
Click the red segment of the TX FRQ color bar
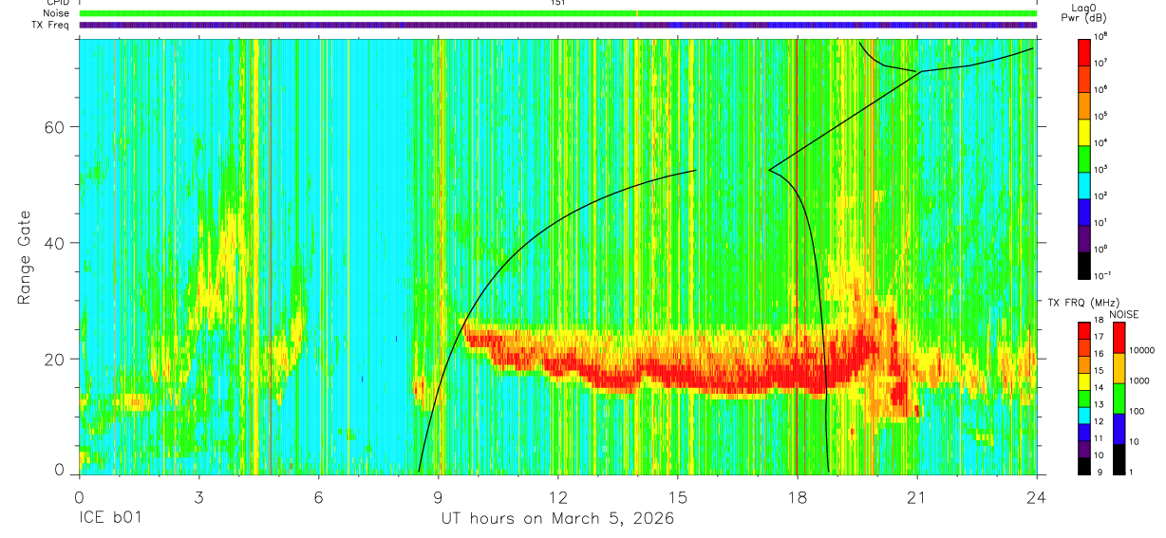[x=1083, y=329]
